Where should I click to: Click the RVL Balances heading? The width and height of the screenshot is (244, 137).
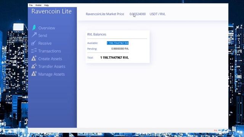(x=96, y=34)
